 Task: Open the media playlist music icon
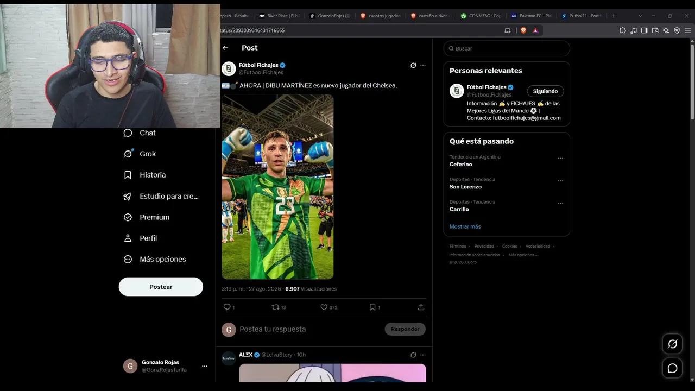pyautogui.click(x=634, y=30)
